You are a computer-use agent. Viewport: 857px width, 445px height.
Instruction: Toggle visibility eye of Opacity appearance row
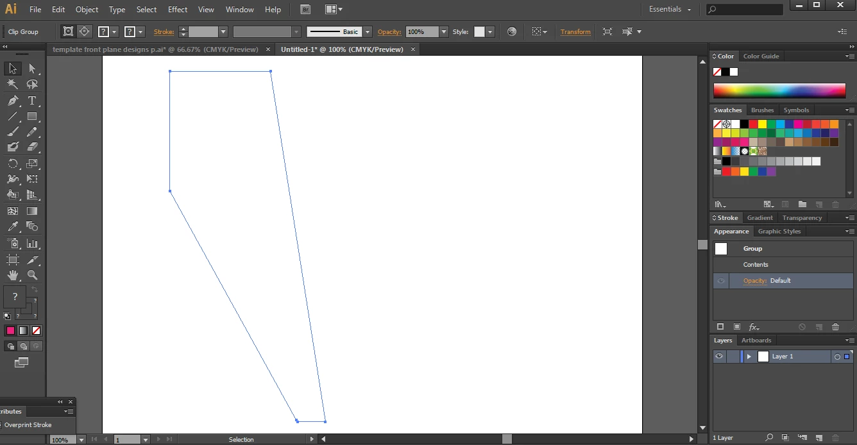721,281
